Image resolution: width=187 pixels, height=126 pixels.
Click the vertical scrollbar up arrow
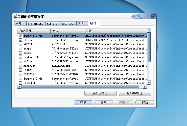point(149,31)
